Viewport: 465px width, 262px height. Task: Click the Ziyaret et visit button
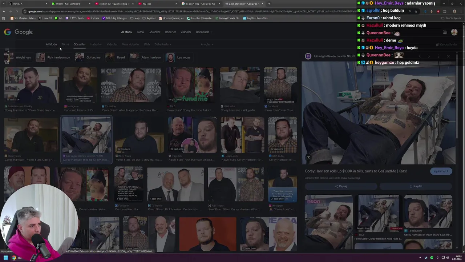pos(441,171)
